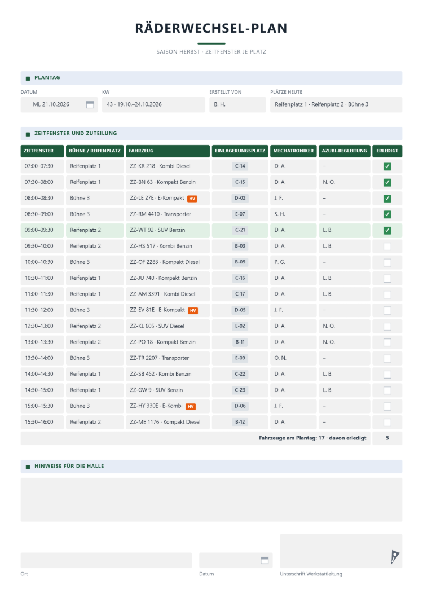Uncheck Erledigt for 08:30–09:00 slot
The width and height of the screenshot is (423, 598).
click(x=387, y=214)
